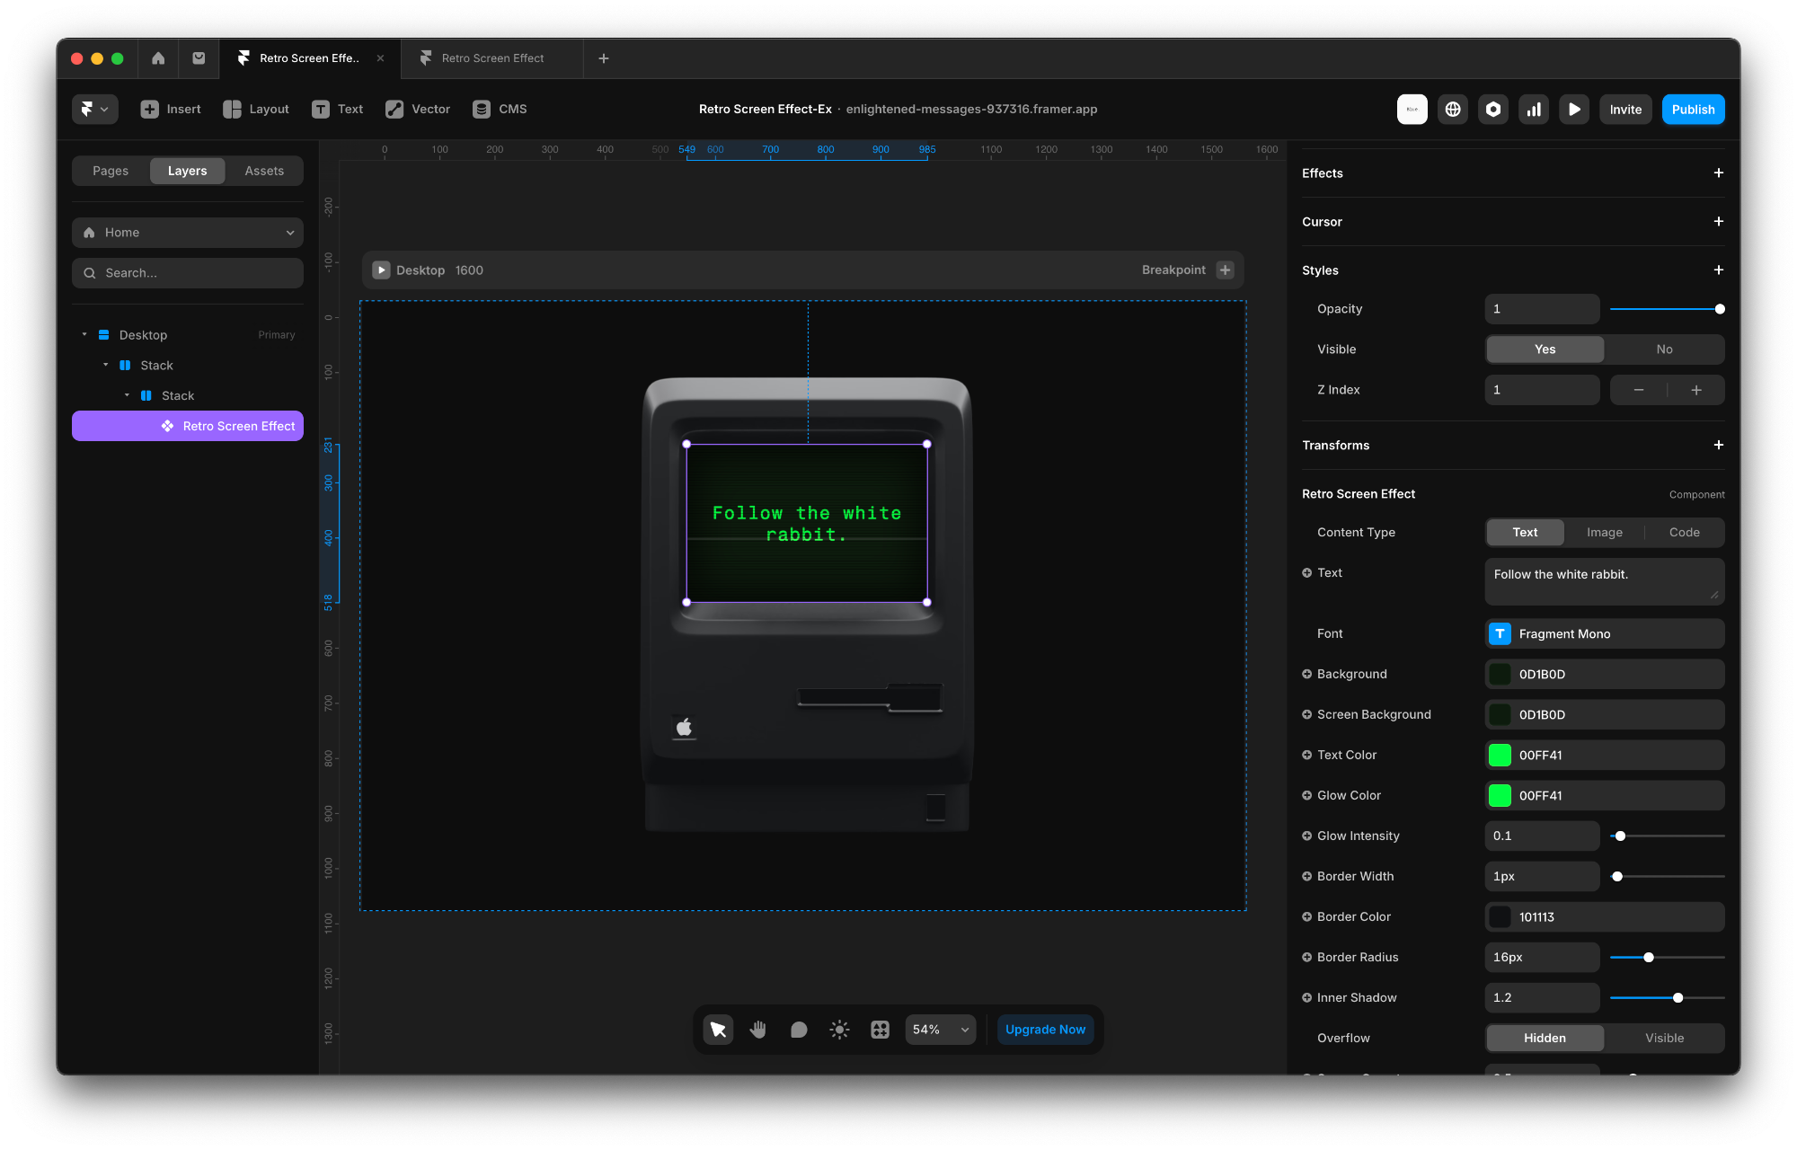Click the Publish button
The height and width of the screenshot is (1150, 1797).
1693,109
